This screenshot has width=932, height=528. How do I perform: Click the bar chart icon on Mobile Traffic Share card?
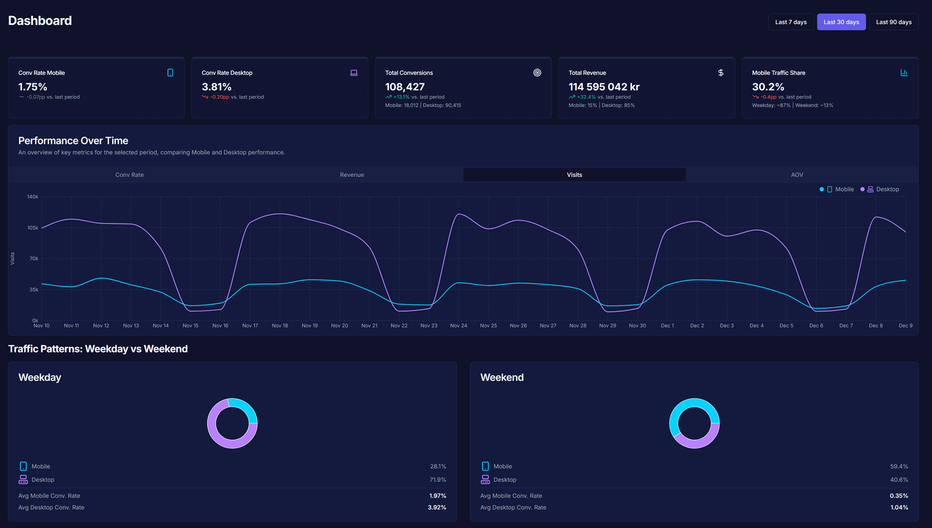pos(904,72)
